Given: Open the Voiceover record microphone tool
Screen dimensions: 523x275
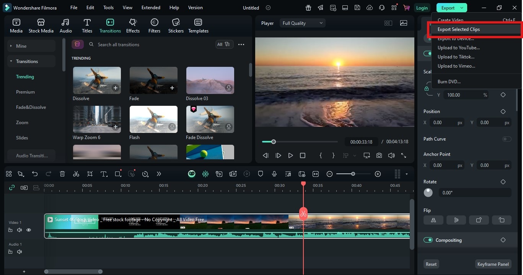Looking at the screenshot, I should tap(274, 174).
